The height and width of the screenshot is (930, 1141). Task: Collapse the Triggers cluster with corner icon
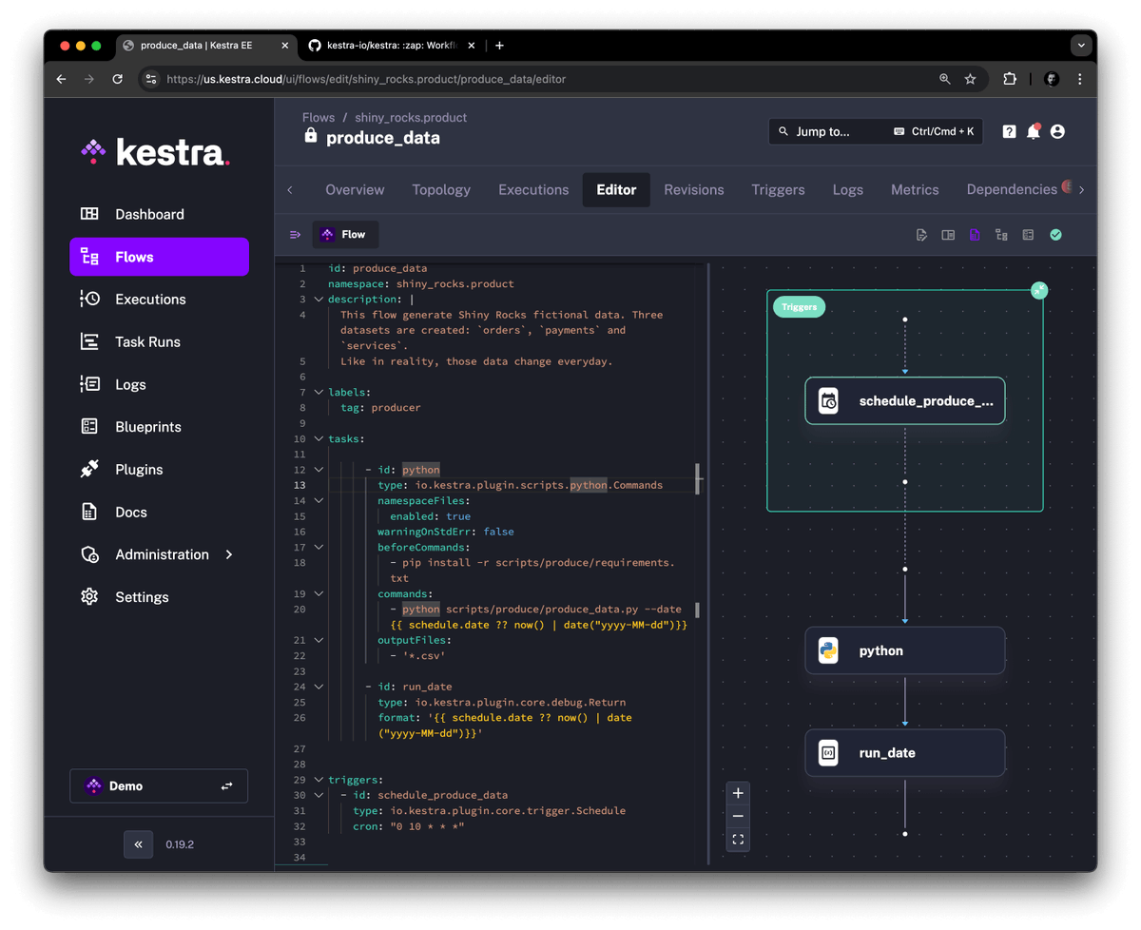pos(1039,290)
